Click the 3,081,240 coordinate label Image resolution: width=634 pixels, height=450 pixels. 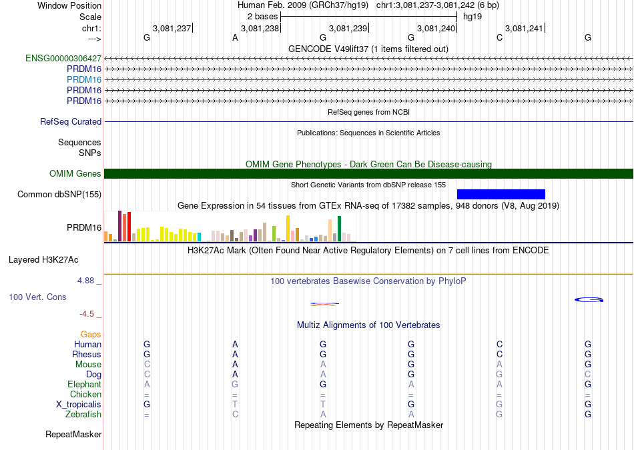click(436, 28)
